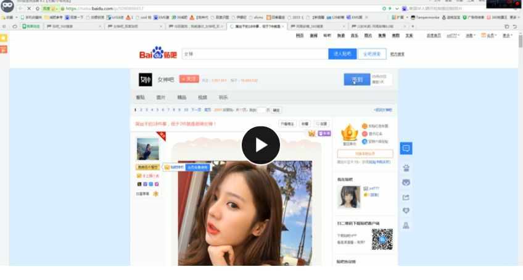Focus the page number jump input

261,110
